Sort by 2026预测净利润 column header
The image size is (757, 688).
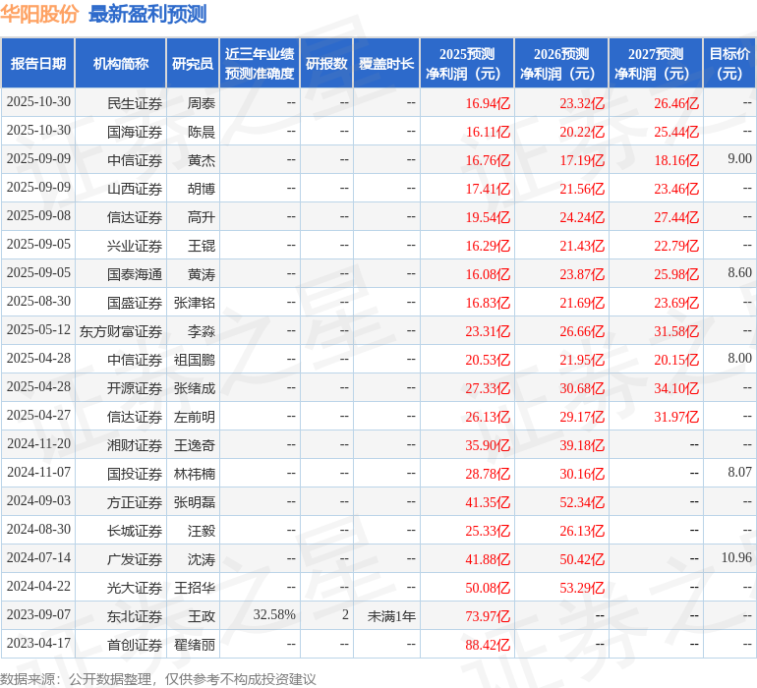pos(561,64)
